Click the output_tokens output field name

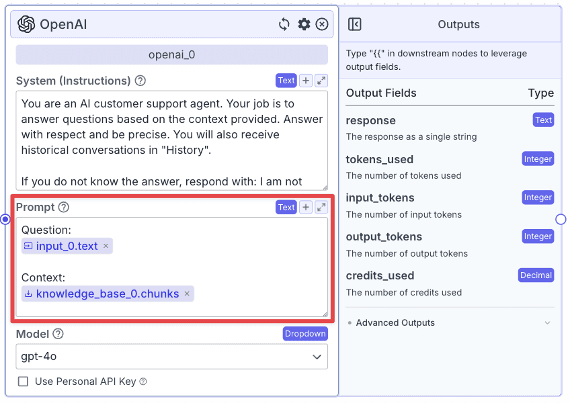pyautogui.click(x=384, y=237)
